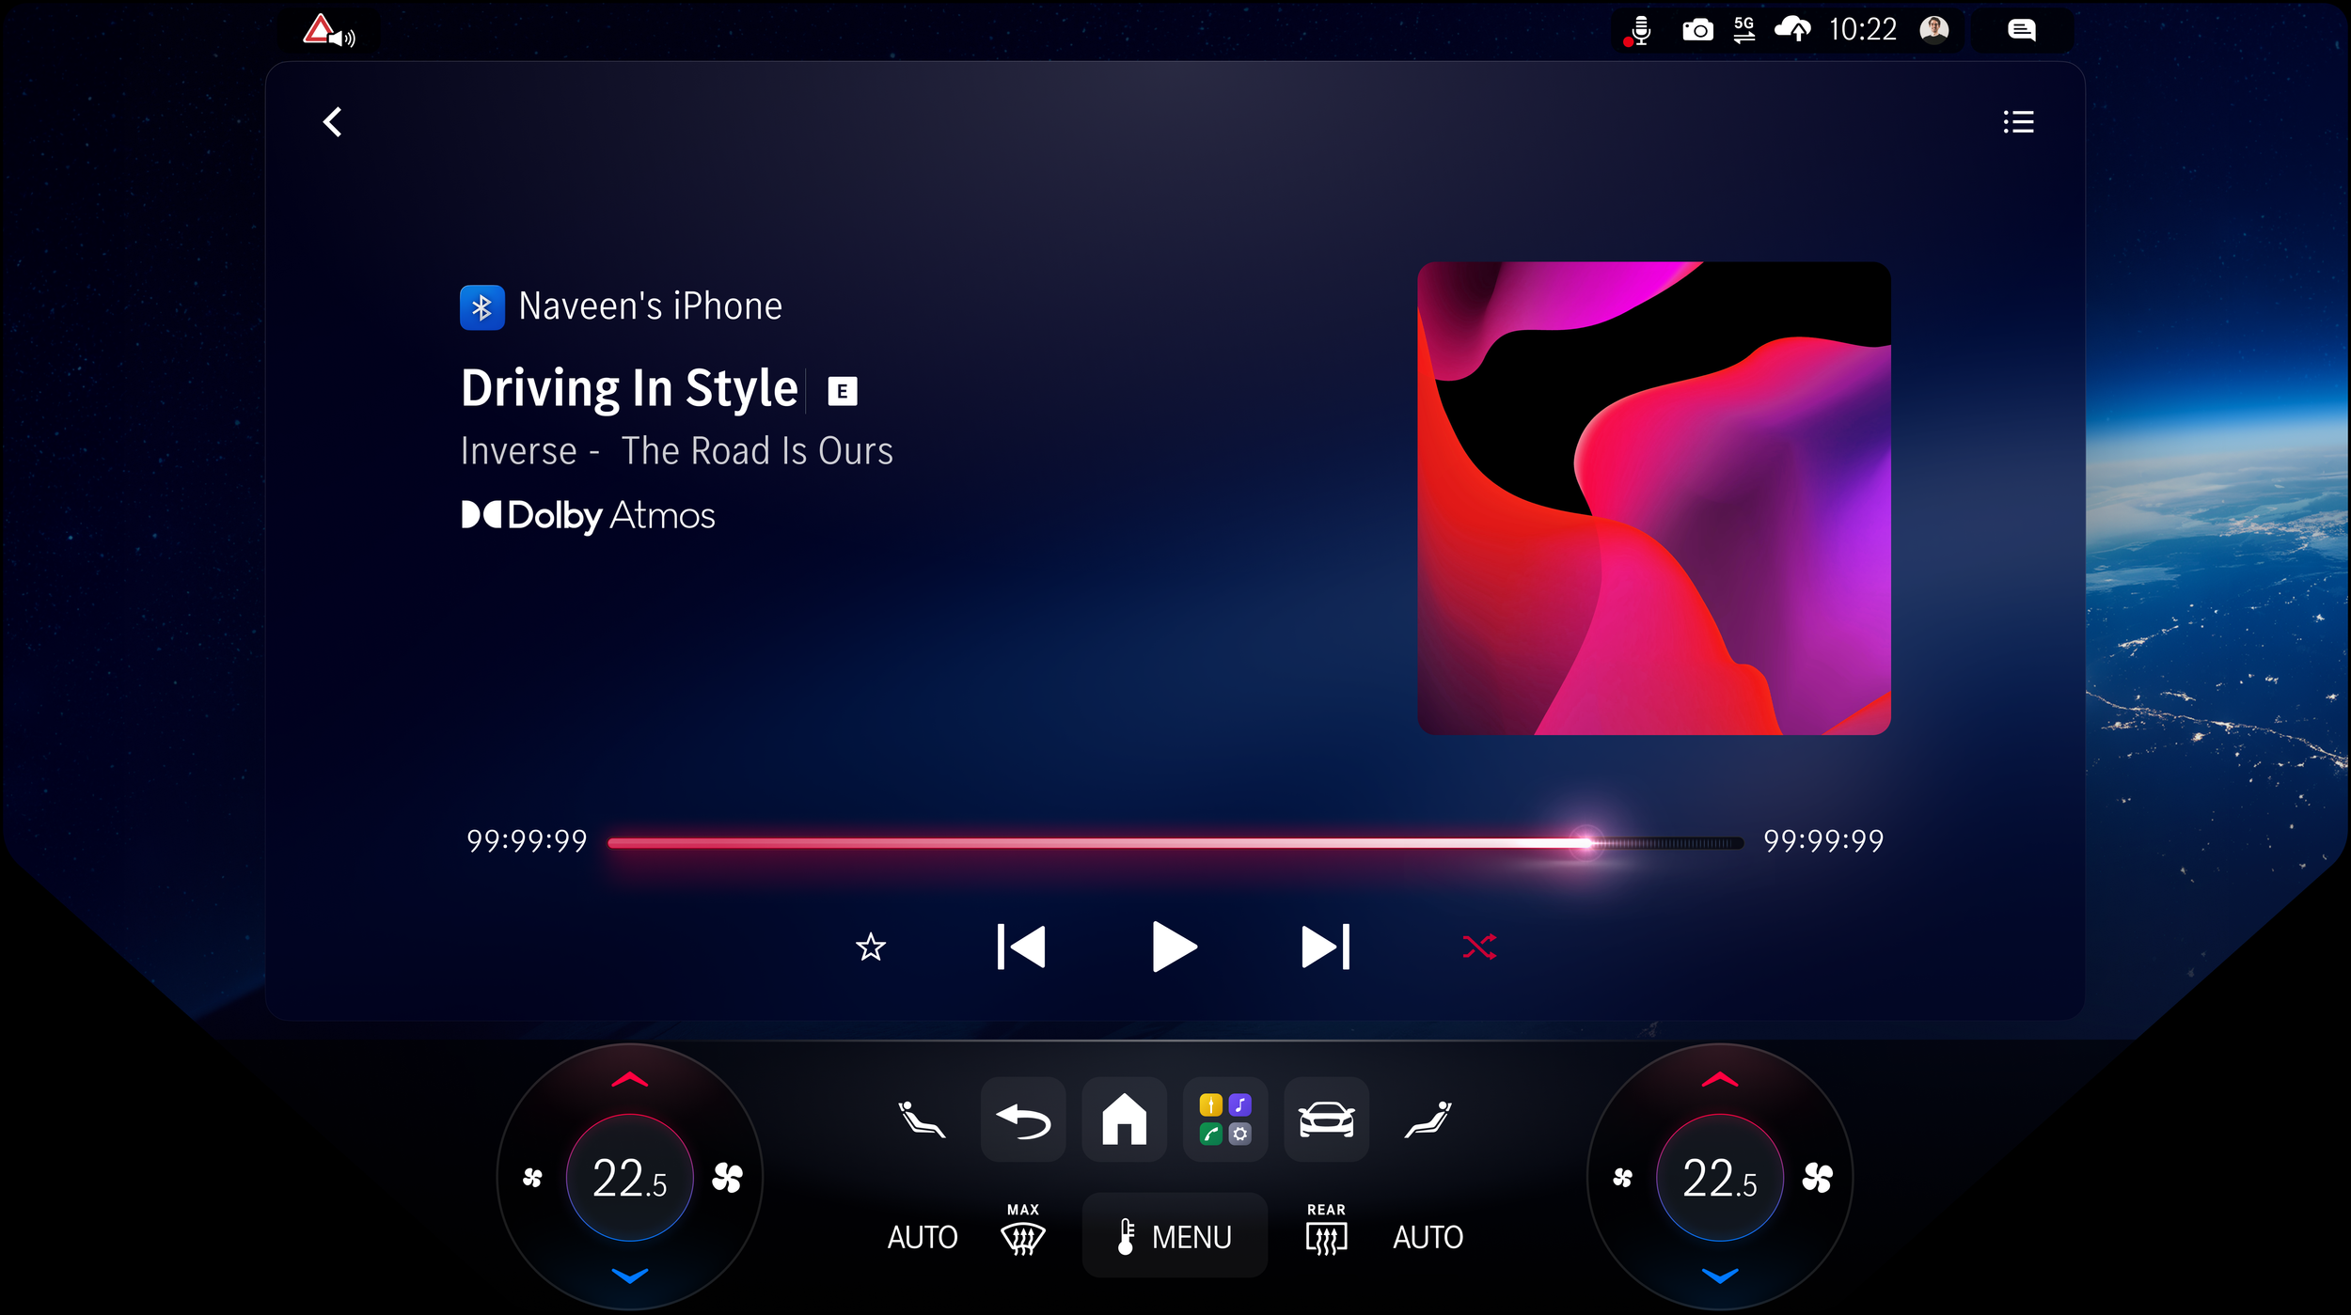The height and width of the screenshot is (1315, 2351).
Task: Tap the voice assistant microphone icon
Action: click(1640, 30)
